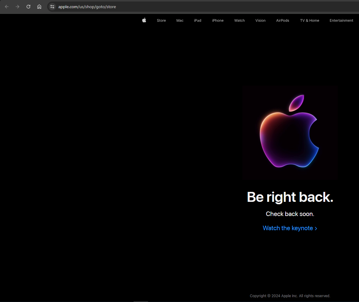Open the Mac nav item
The image size is (359, 302).
(x=180, y=21)
